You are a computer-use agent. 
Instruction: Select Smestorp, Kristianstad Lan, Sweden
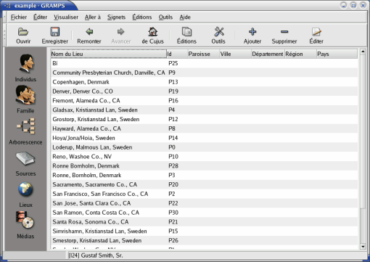(x=204, y=240)
